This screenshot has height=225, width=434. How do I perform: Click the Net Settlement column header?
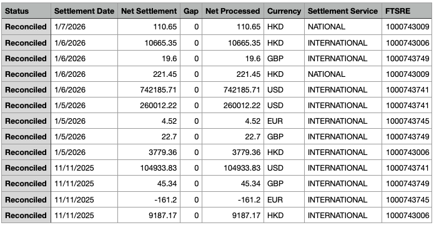point(149,11)
